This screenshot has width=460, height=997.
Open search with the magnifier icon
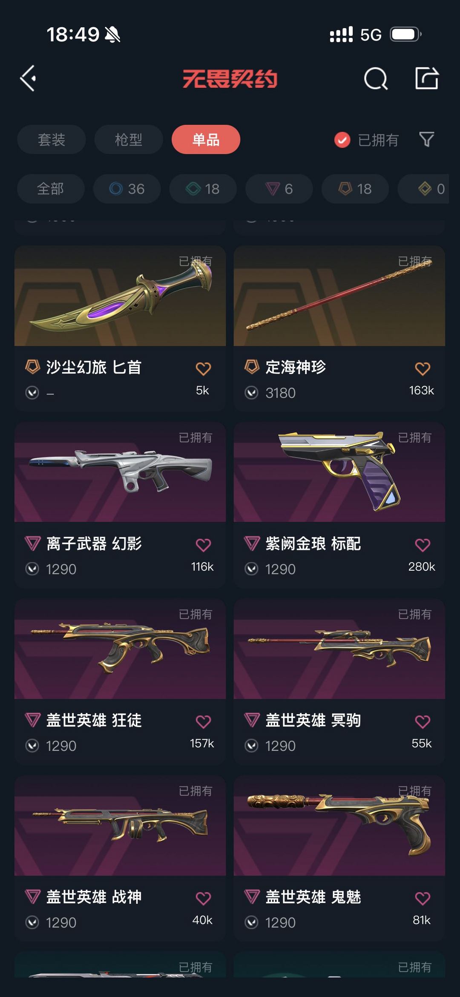point(376,78)
